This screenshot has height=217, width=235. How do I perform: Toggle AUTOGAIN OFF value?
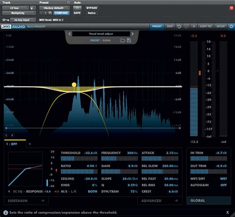pyautogui.click(x=224, y=185)
